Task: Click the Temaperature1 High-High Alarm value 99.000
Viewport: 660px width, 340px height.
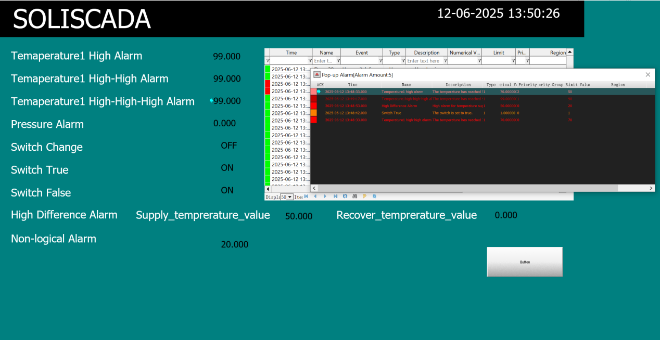Action: pyautogui.click(x=227, y=79)
